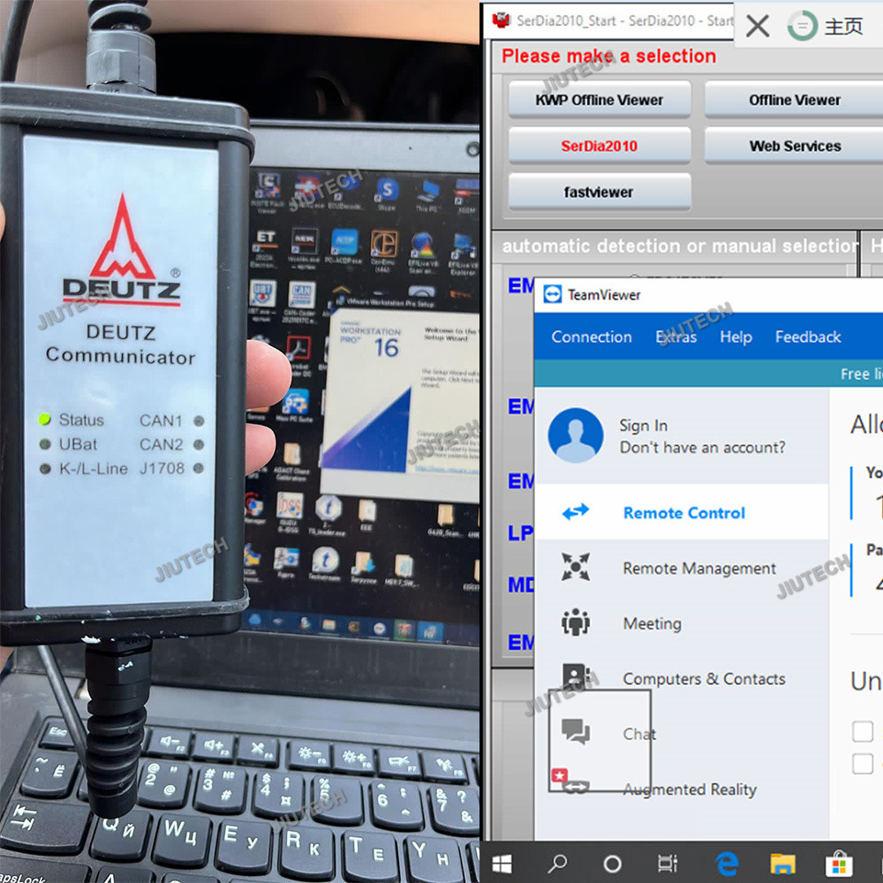This screenshot has height=883, width=883.
Task: Start SerDia2010 from the selection panel
Action: 600,146
